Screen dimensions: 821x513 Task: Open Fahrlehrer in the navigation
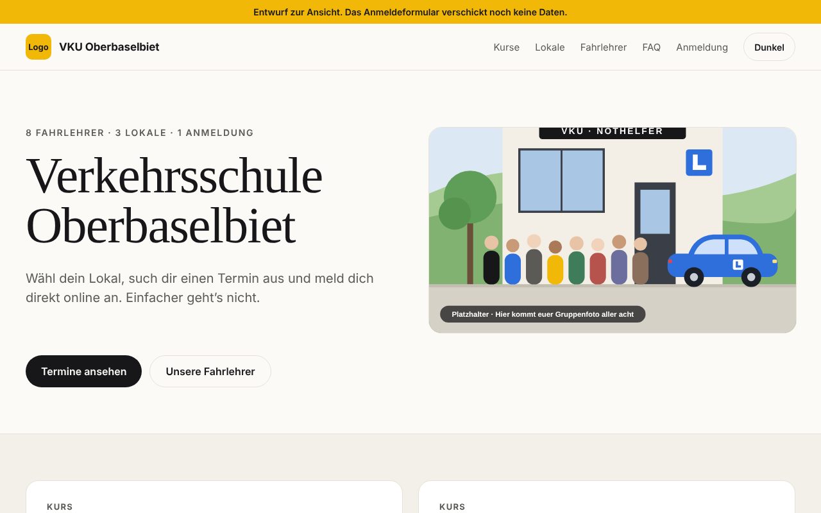click(604, 47)
